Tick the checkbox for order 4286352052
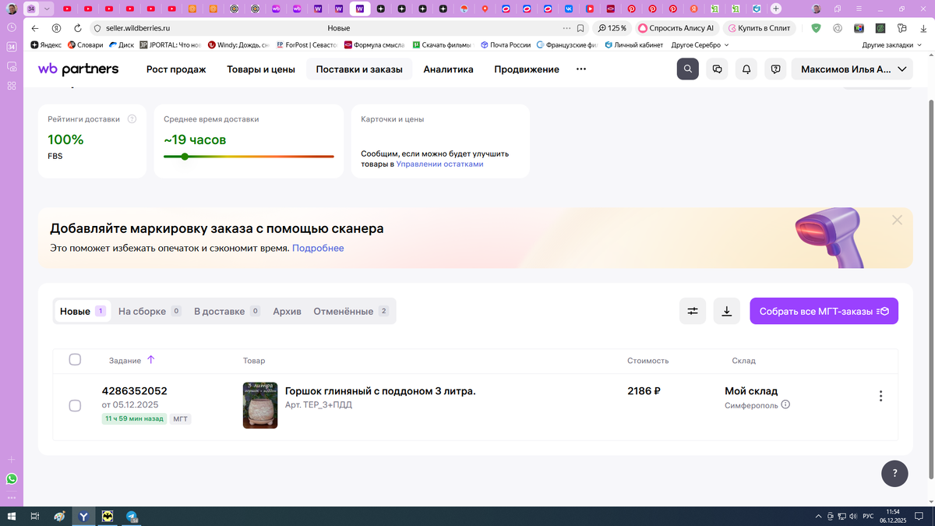This screenshot has height=526, width=935. 75,405
